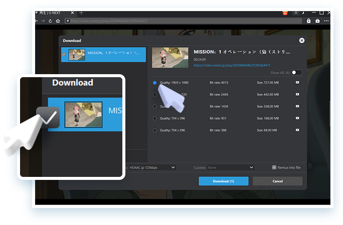
Task: Toggle the Remux into file checkbox
Action: [274, 167]
